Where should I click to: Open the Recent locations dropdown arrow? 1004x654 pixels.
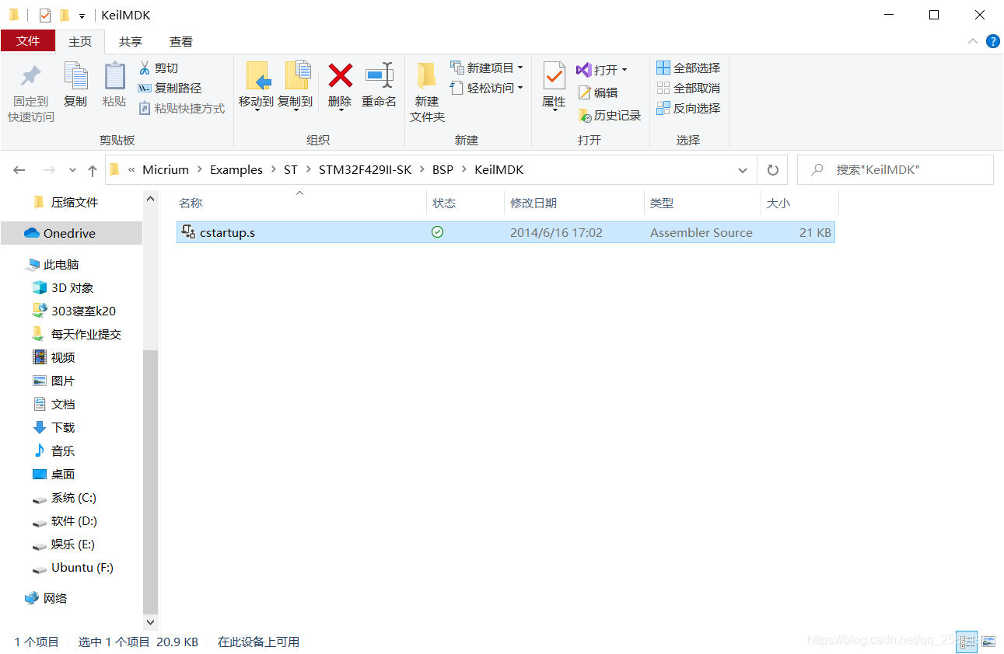tap(72, 170)
